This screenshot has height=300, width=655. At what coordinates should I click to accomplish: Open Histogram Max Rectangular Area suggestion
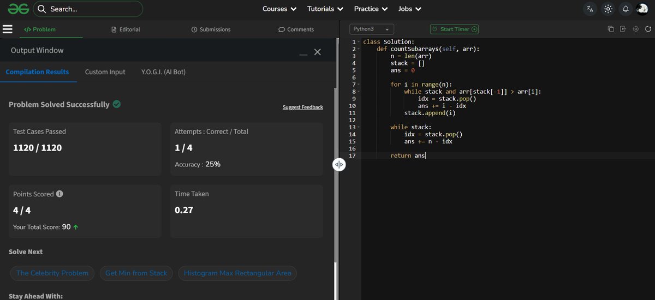237,273
